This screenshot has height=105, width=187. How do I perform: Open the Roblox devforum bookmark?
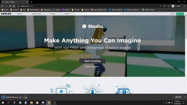pyautogui.click(x=116, y=10)
